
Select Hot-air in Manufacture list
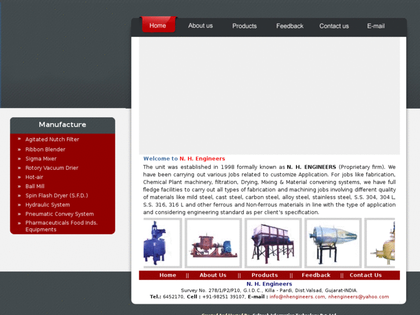click(34, 177)
